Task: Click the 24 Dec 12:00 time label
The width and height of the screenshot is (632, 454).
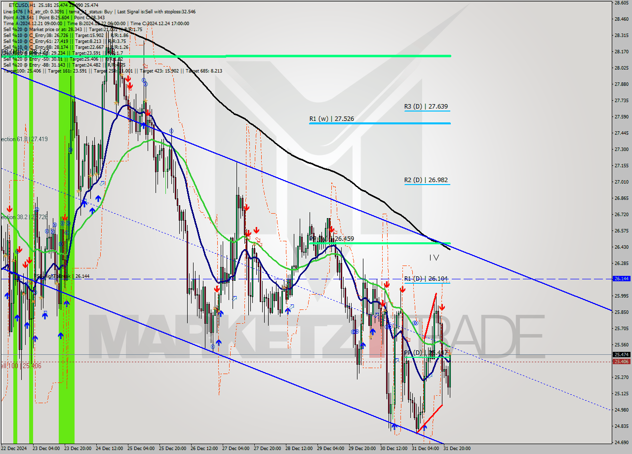Action: coord(109,449)
